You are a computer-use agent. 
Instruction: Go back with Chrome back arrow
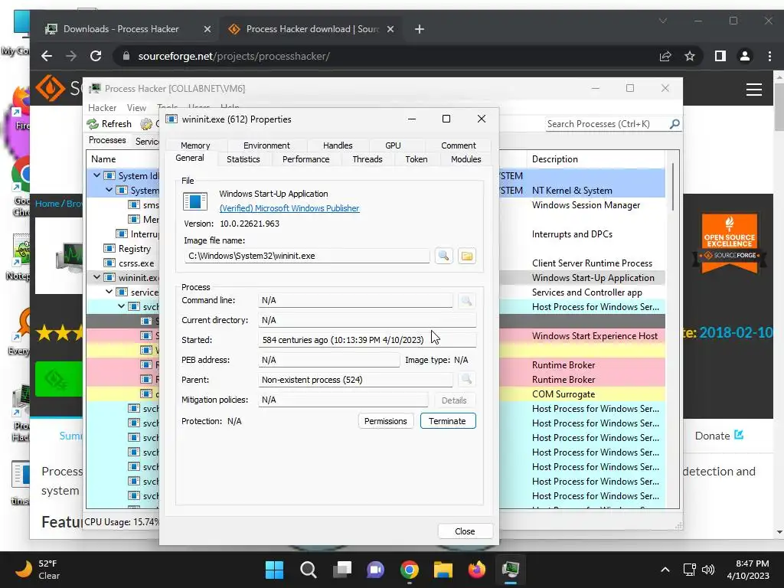47,56
